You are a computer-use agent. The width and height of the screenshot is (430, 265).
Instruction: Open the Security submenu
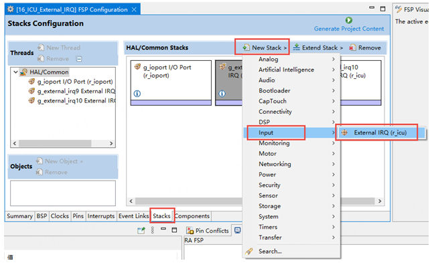click(x=291, y=185)
